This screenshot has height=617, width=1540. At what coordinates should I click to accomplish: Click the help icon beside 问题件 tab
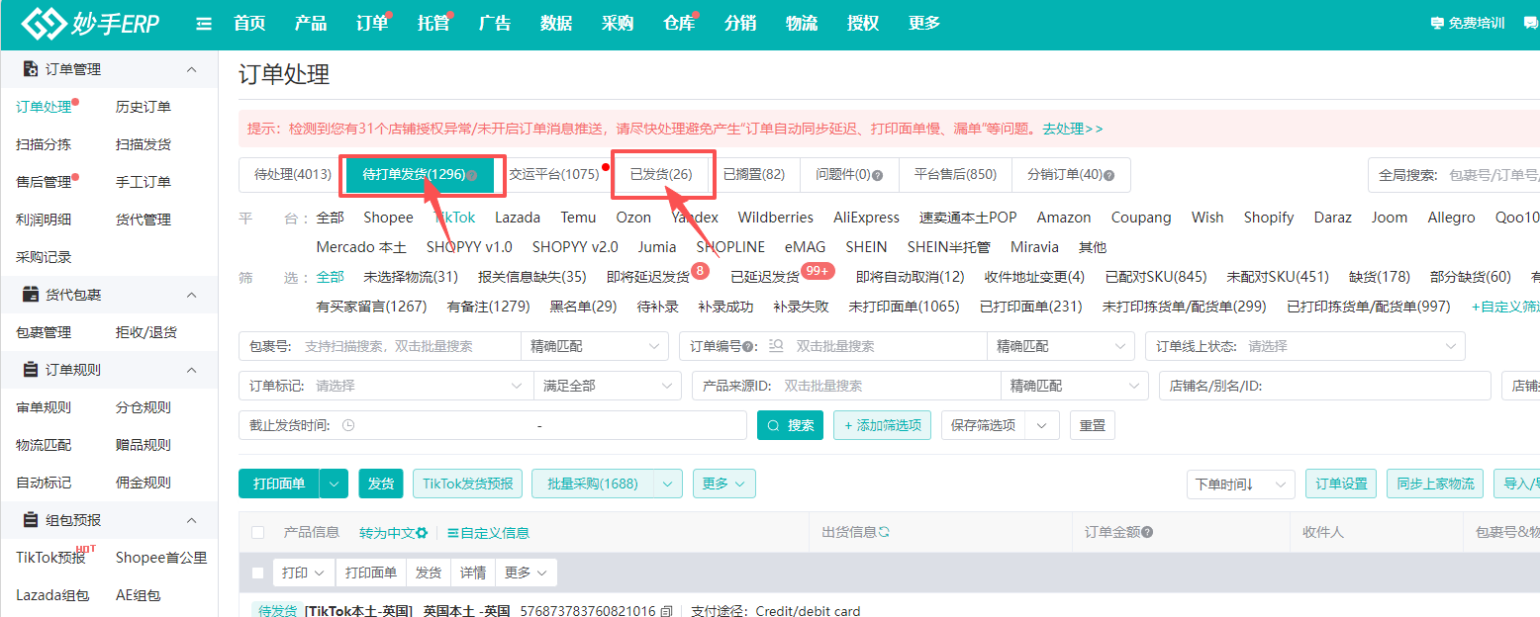coord(877,175)
